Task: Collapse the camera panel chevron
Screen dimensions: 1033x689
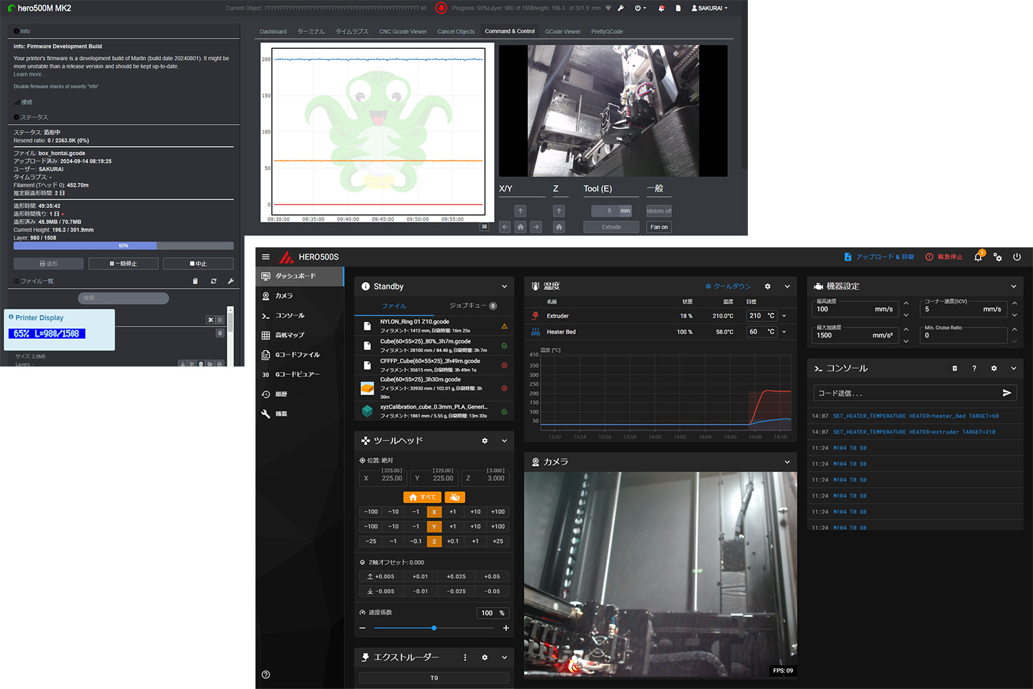Action: click(787, 462)
